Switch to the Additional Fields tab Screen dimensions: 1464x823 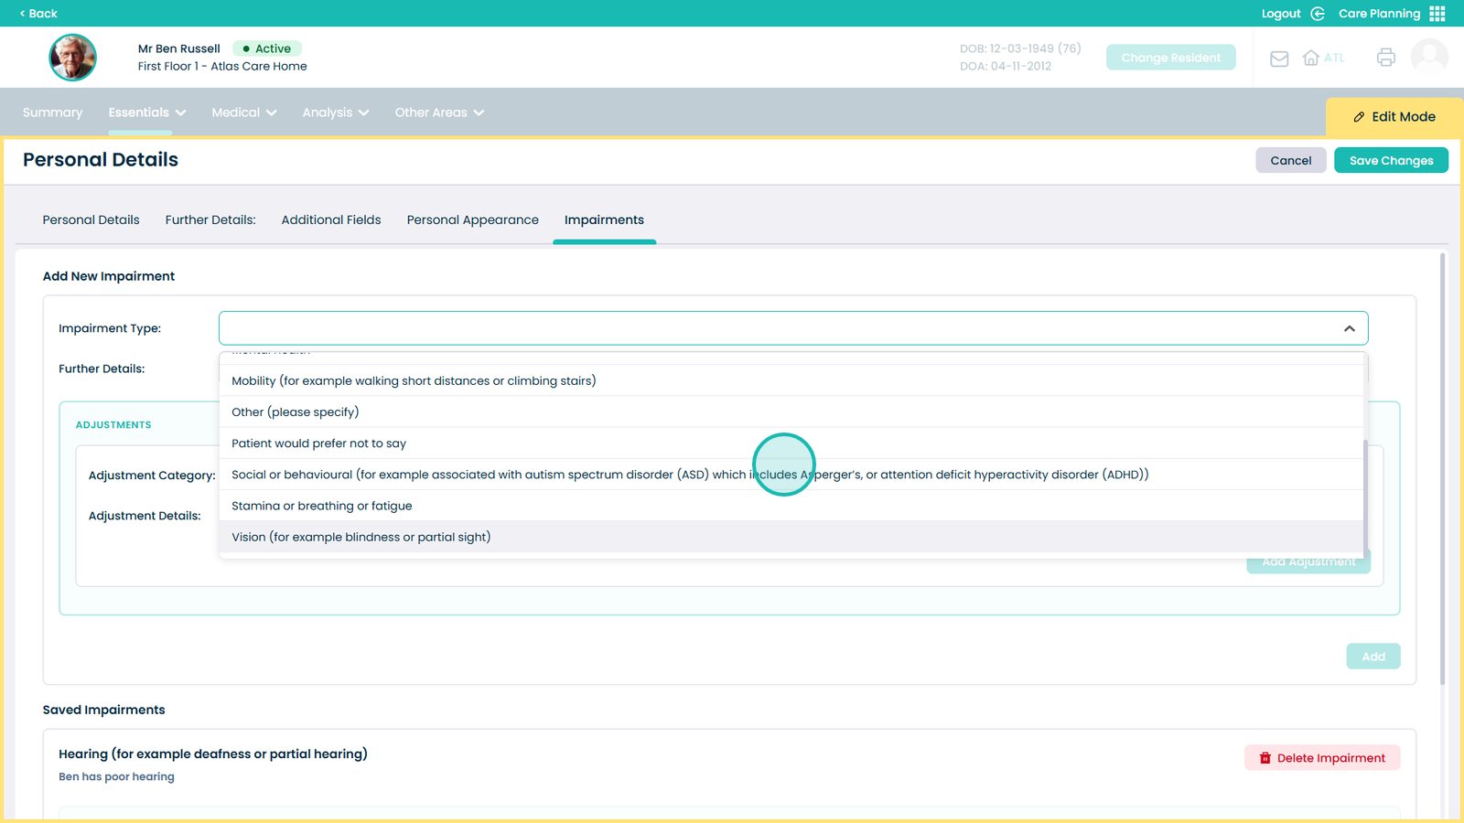pos(331,220)
